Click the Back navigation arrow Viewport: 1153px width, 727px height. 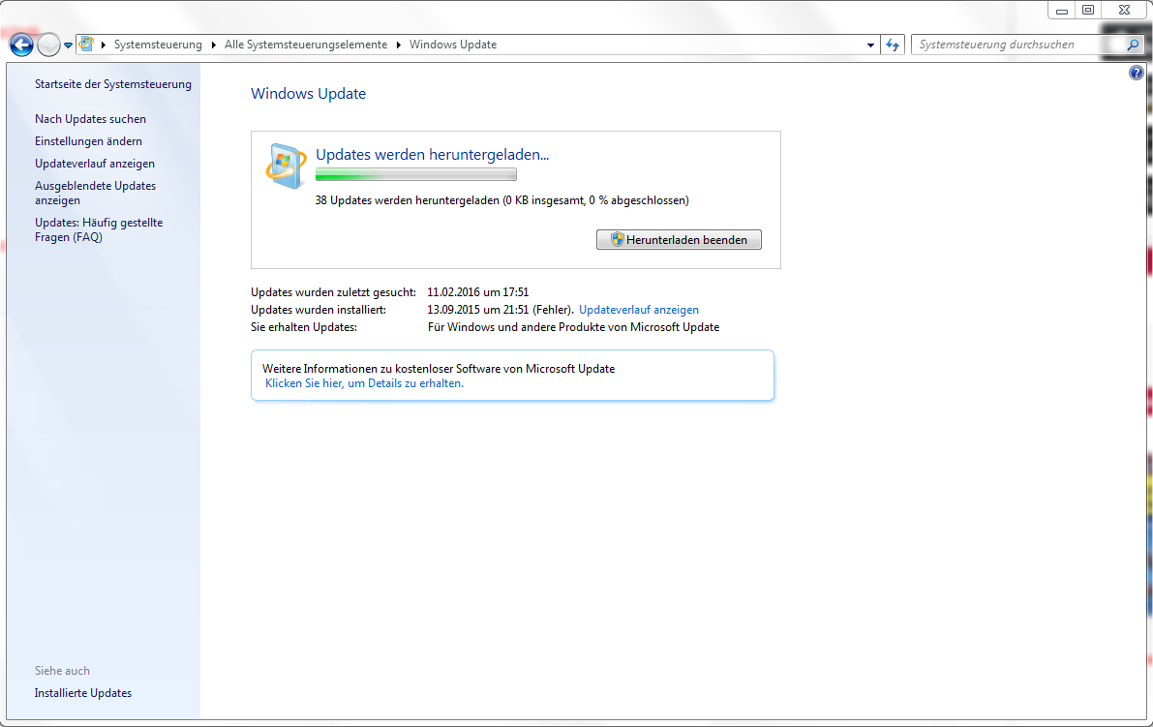(21, 45)
